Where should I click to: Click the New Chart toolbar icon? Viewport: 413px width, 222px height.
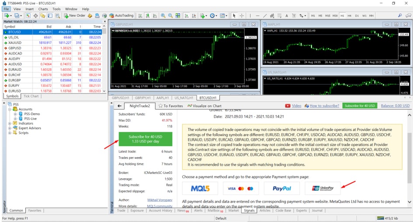click(7, 16)
